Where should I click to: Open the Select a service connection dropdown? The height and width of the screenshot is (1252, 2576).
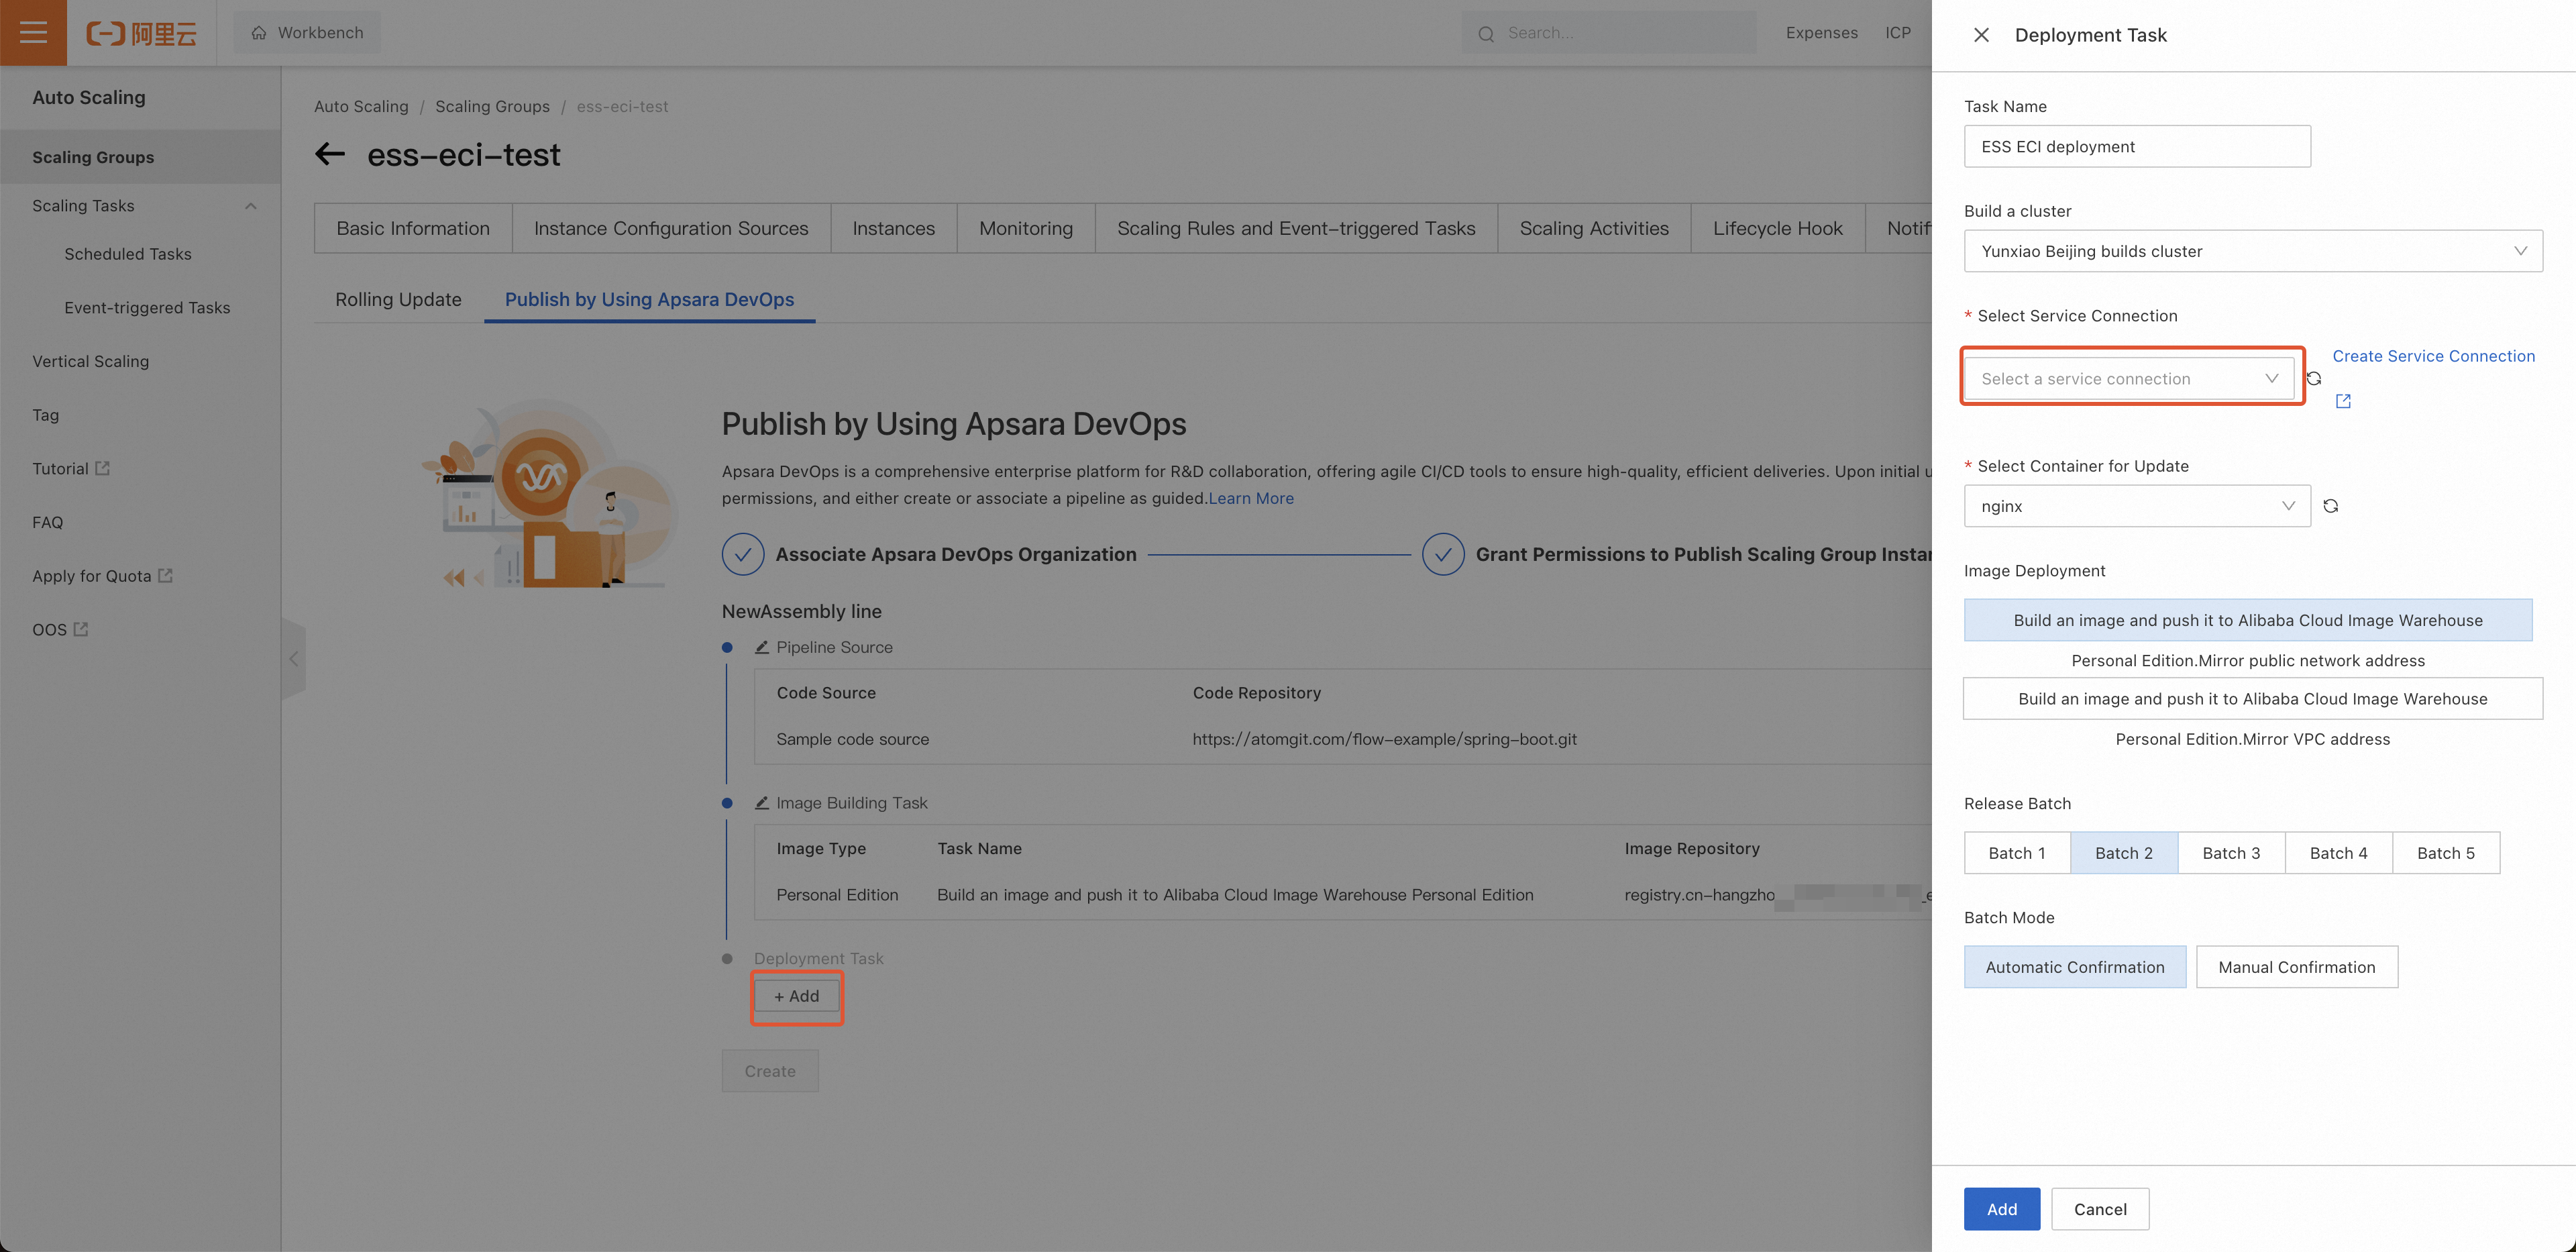pos(2128,379)
